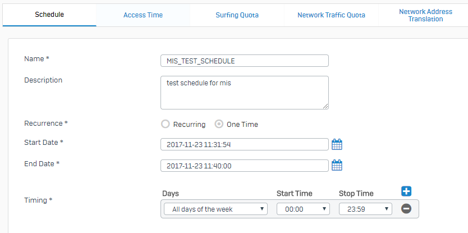Add a new timing row with plus icon

406,191
